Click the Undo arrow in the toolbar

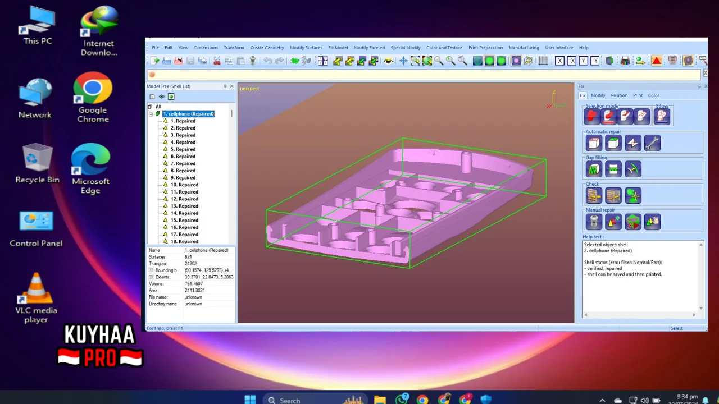[x=268, y=61]
